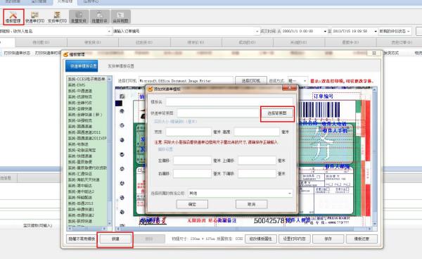Select 系统-联邦快递 in template list

pyautogui.click(x=80, y=221)
